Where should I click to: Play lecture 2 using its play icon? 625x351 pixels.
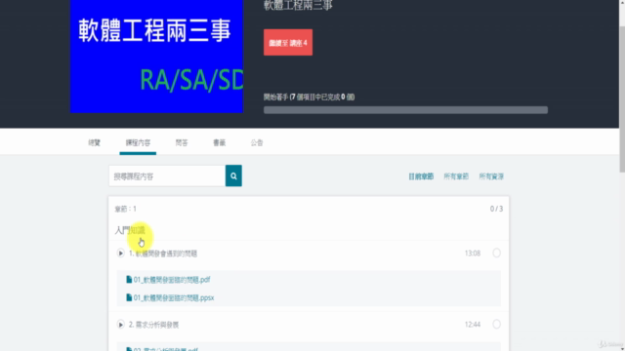[x=120, y=325]
